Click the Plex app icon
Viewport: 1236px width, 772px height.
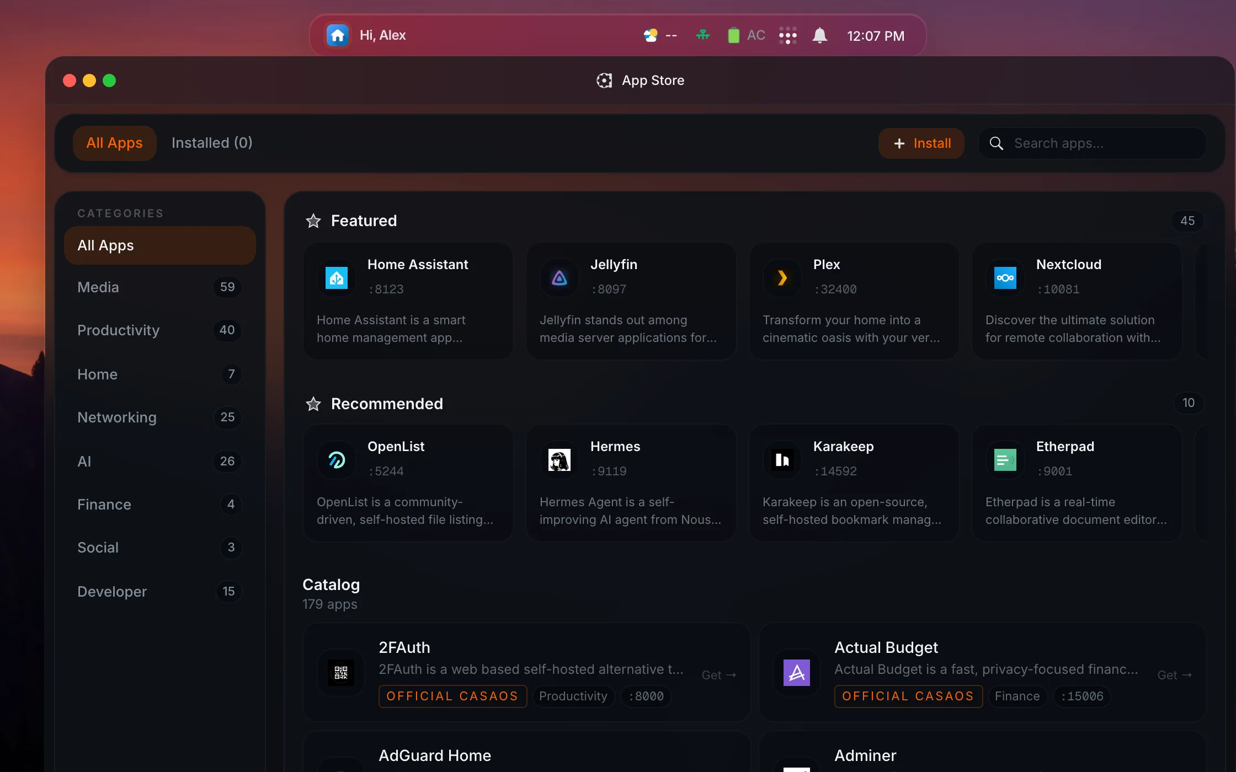[x=782, y=278]
